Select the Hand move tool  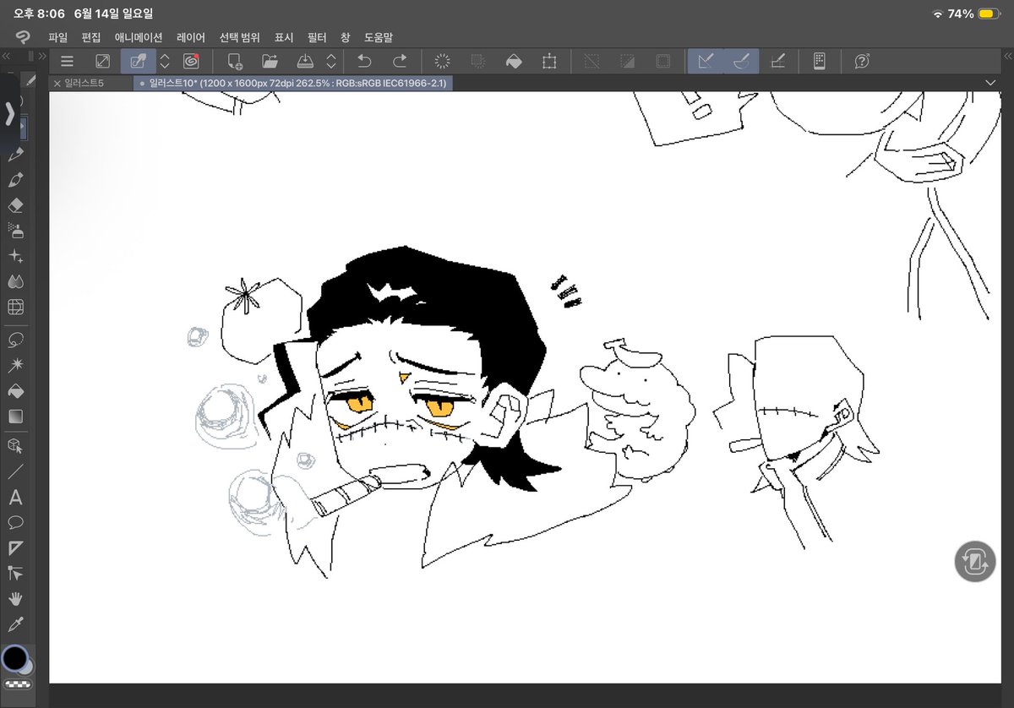pyautogui.click(x=15, y=598)
